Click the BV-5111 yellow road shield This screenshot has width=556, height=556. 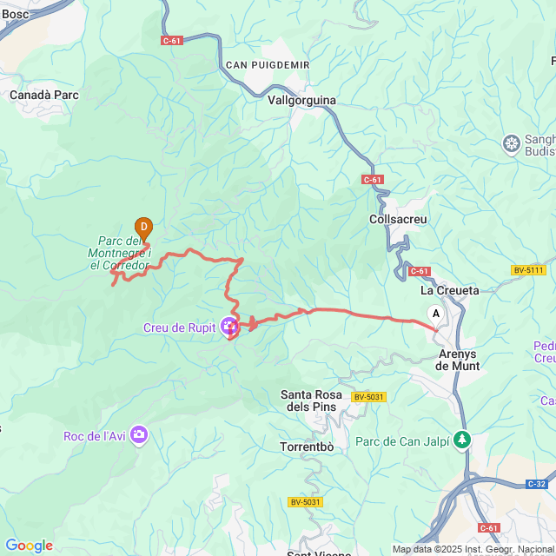point(528,270)
